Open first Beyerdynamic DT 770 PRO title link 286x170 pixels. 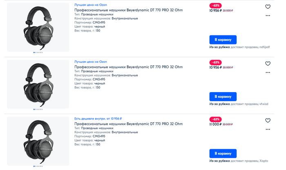128,10
